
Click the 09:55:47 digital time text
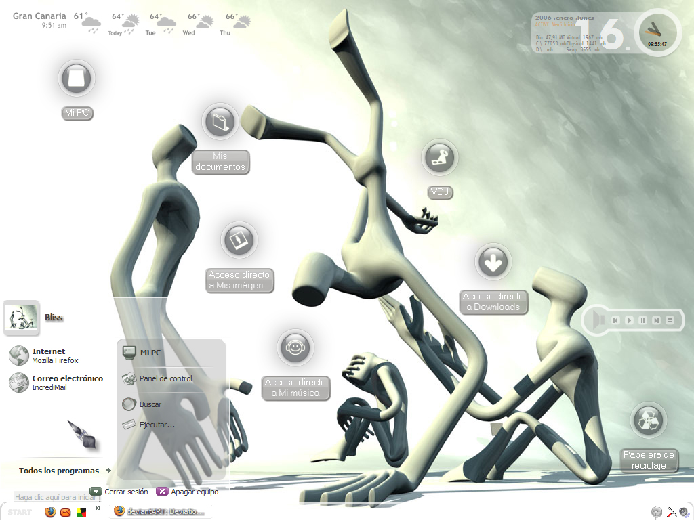657,44
